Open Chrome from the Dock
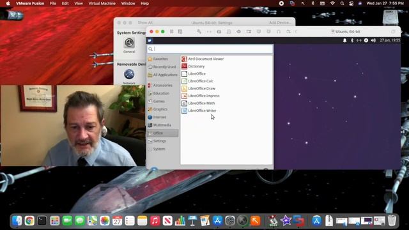 pyautogui.click(x=29, y=221)
